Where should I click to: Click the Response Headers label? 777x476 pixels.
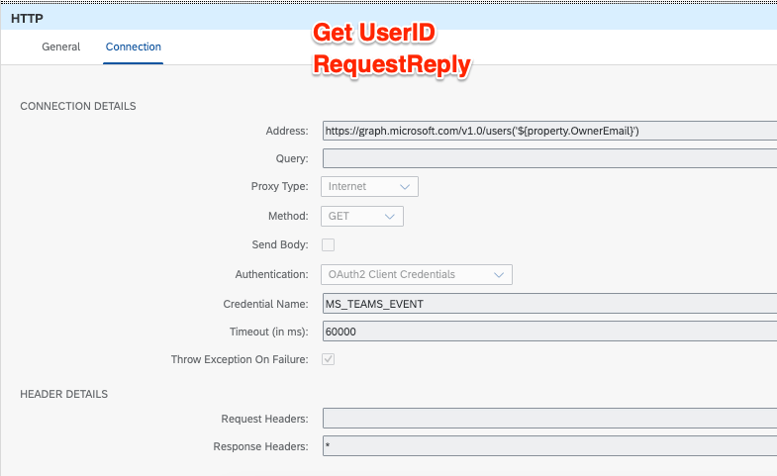click(x=260, y=446)
